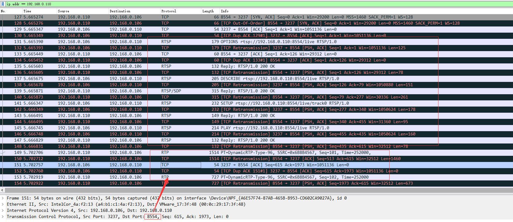This screenshot has height=222, width=513.
Task: Select packet 152 TCP Dup ACK 151#1 row
Action: point(256,171)
